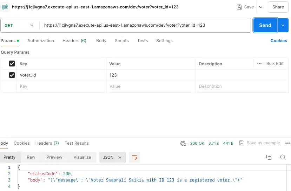Expand the Send button options arrow
The height and width of the screenshot is (191, 291).
pyautogui.click(x=283, y=25)
